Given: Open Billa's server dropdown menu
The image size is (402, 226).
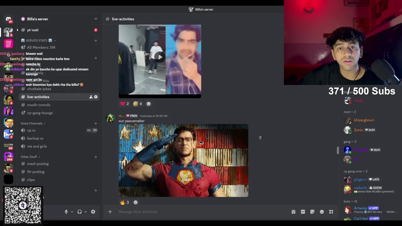Looking at the screenshot, I should [x=96, y=19].
